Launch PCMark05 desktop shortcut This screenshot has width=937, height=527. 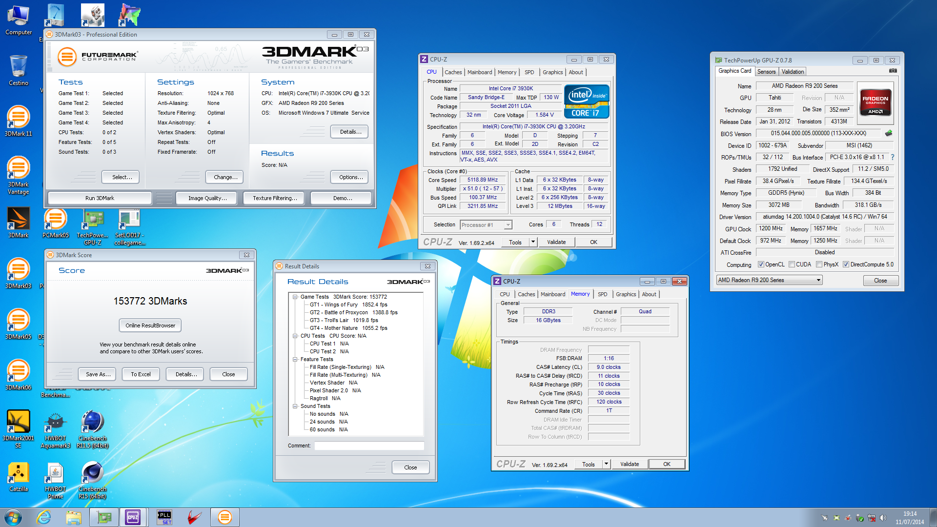[55, 223]
